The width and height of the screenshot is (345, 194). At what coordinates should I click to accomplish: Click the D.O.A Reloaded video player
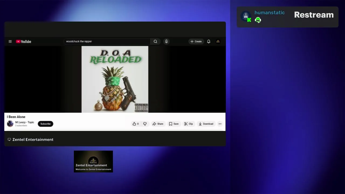[115, 79]
